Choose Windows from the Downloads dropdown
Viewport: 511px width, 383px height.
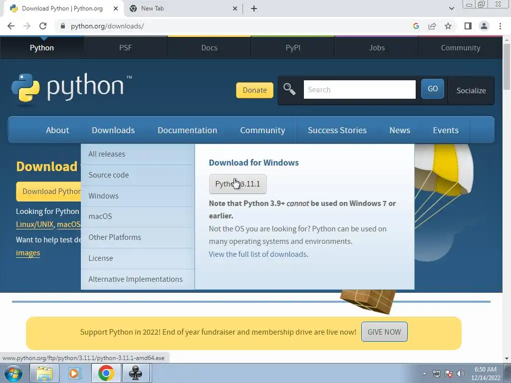[138, 195]
